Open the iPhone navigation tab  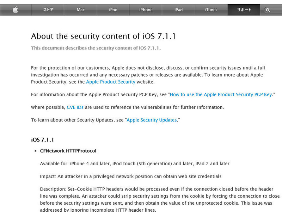point(146,10)
